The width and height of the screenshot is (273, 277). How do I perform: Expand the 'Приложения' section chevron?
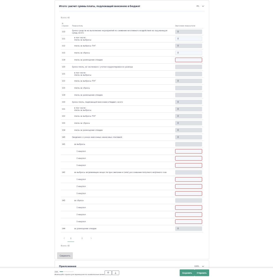(x=203, y=266)
